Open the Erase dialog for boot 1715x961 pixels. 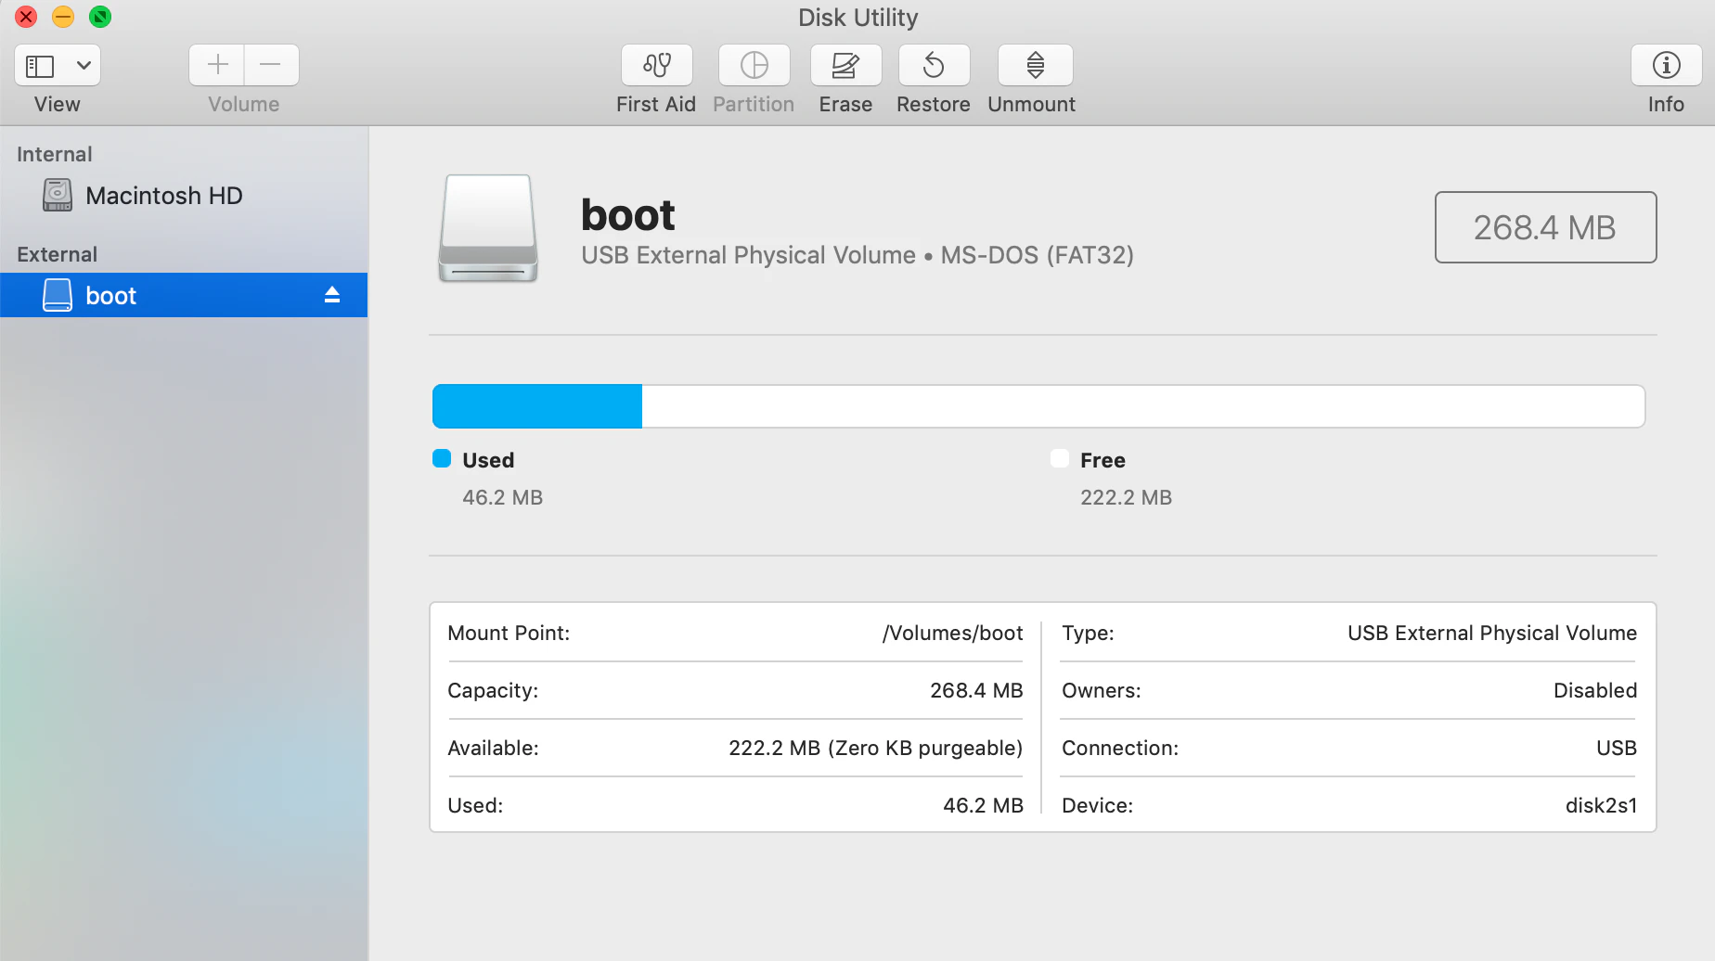point(845,65)
